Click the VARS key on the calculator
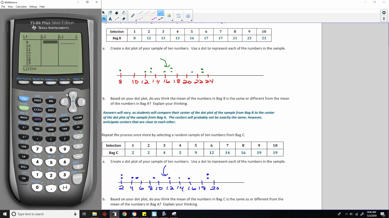This screenshot has height=218, width=389. [65, 119]
